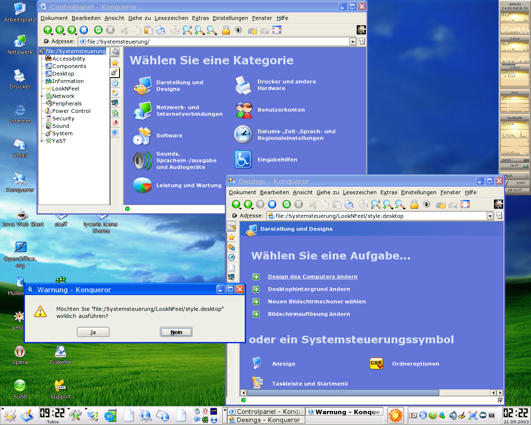Click Design des Computers ändern link
Image resolution: width=531 pixels, height=425 pixels.
[x=312, y=277]
